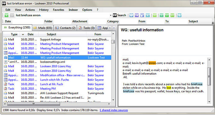Click task icon of Lunch at Mr. Fuch
The image size is (215, 115).
[6, 84]
